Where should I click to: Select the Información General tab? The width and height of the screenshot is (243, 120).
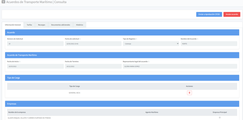coord(13,25)
